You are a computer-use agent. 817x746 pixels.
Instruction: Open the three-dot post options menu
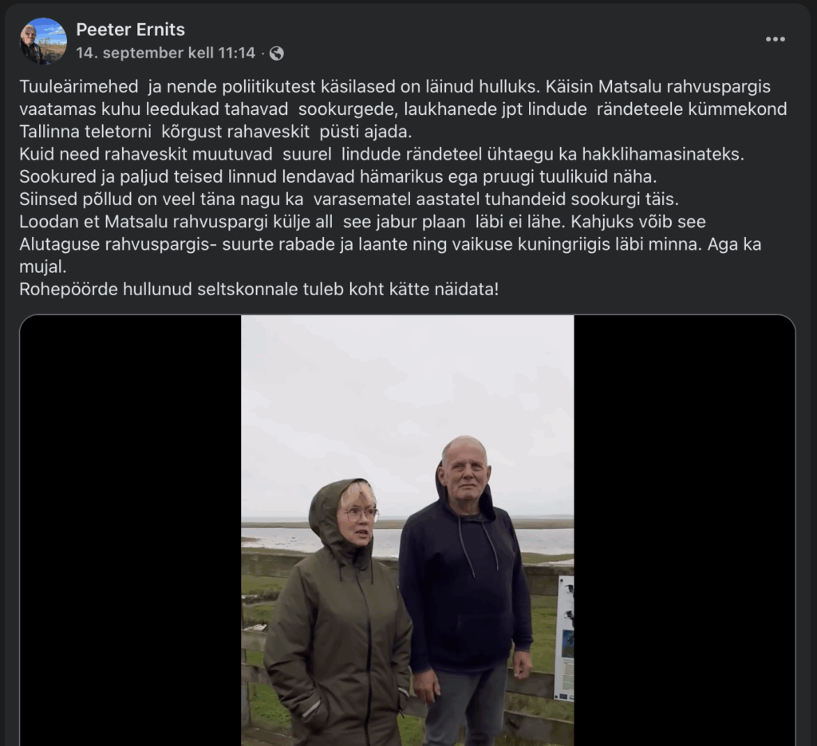click(776, 39)
